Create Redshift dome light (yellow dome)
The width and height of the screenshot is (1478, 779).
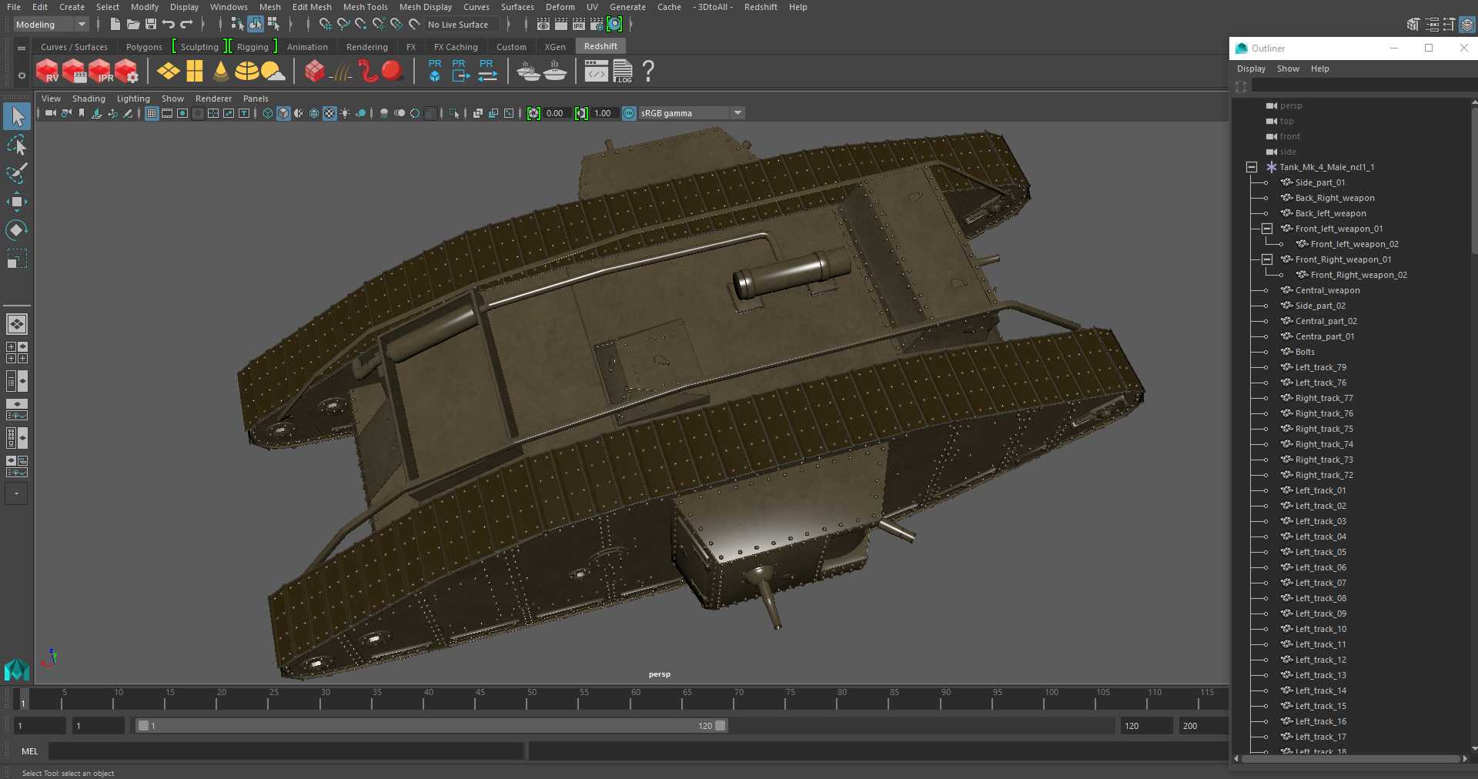(x=246, y=71)
